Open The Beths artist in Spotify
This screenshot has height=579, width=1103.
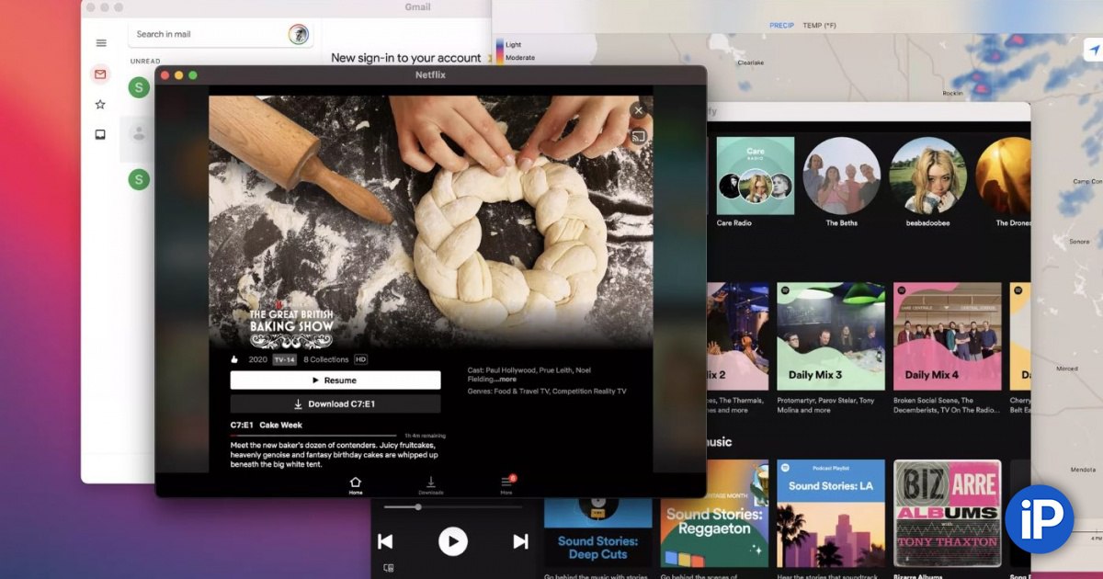click(x=842, y=176)
